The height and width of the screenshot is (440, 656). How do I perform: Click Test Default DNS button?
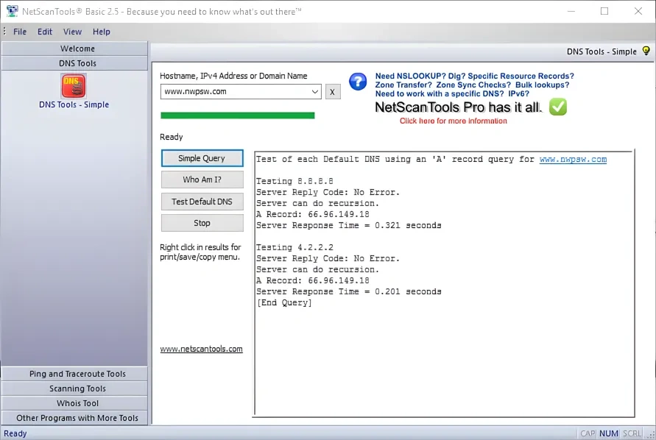[x=202, y=202]
